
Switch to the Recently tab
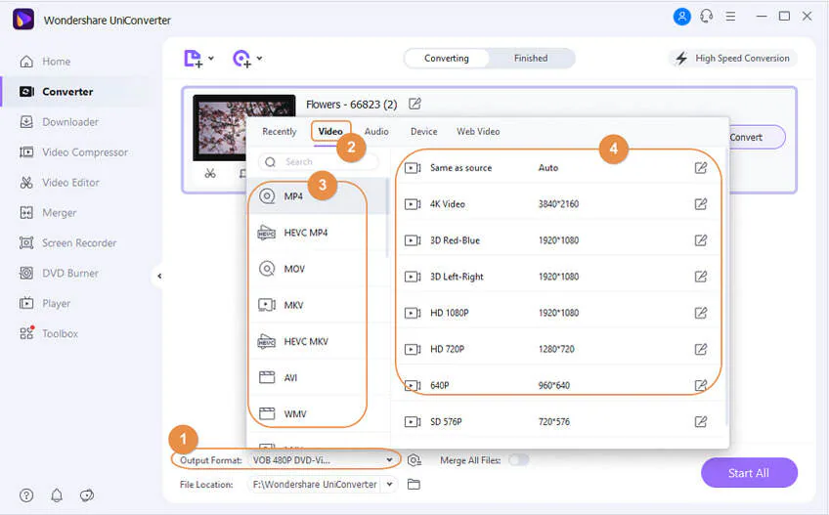[x=280, y=132]
